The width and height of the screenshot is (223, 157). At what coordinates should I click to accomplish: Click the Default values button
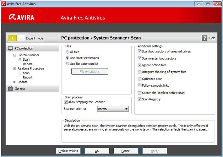(68, 151)
